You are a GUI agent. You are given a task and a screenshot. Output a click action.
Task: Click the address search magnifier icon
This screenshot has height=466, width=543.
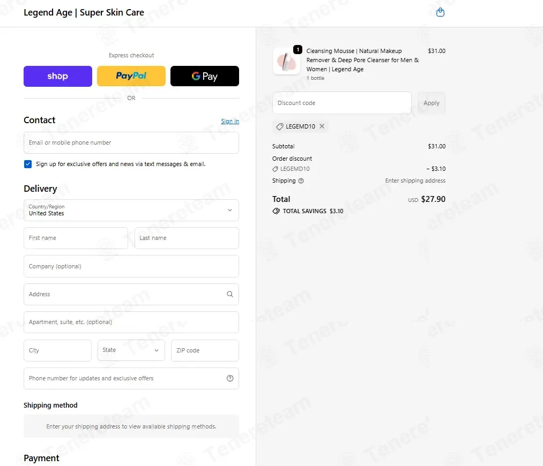coord(230,294)
